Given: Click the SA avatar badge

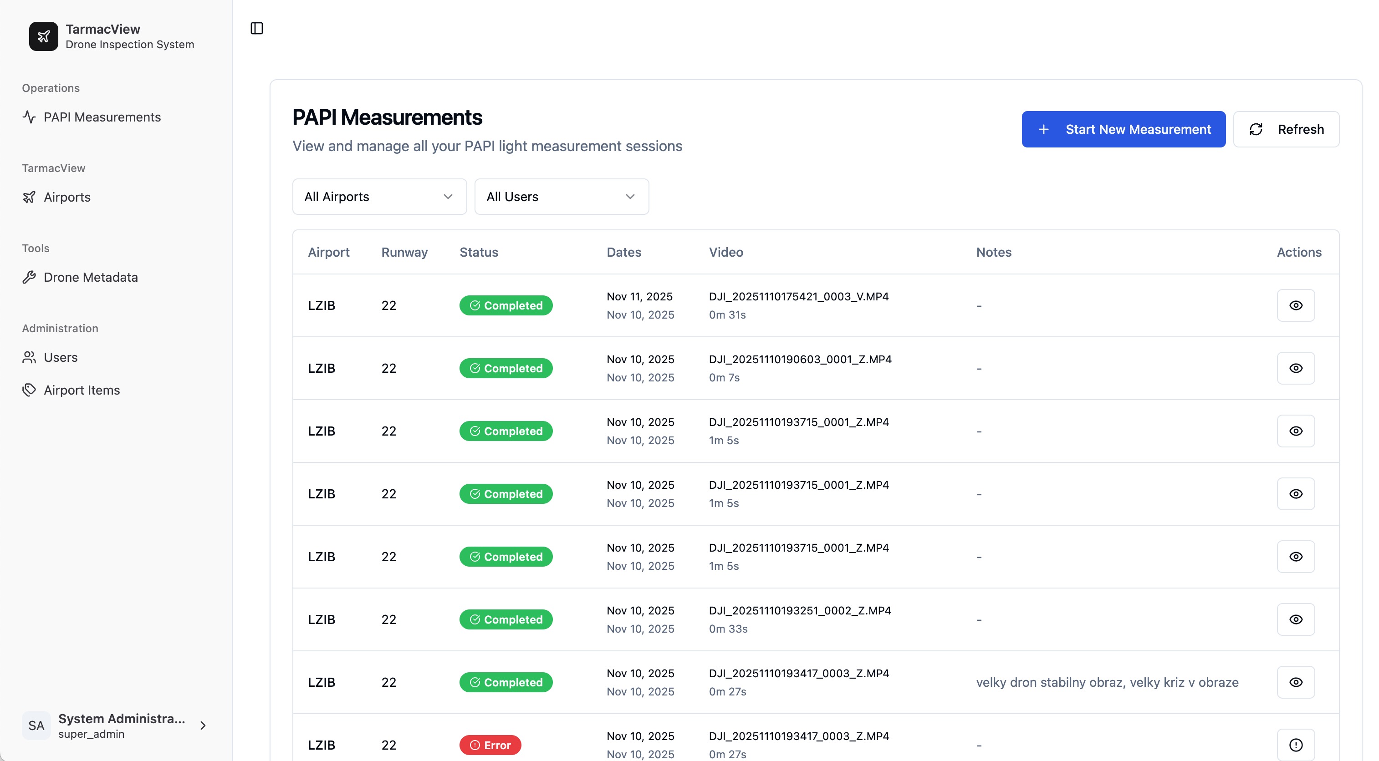Looking at the screenshot, I should (x=36, y=725).
